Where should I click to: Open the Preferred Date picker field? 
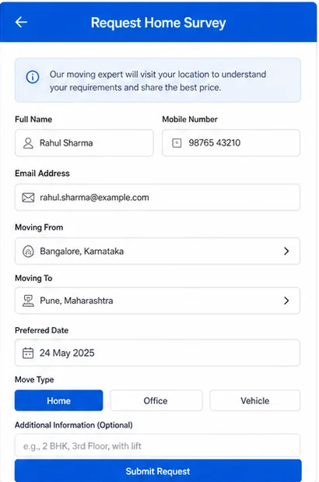(157, 353)
